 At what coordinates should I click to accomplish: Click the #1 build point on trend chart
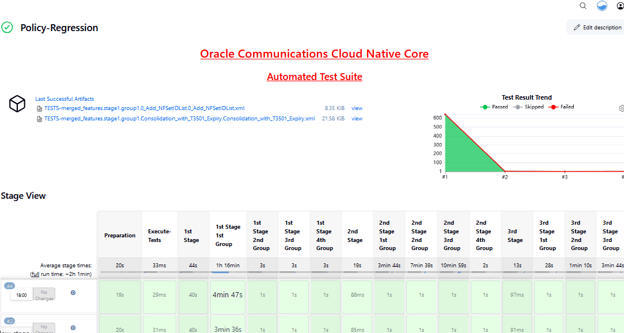point(445,115)
